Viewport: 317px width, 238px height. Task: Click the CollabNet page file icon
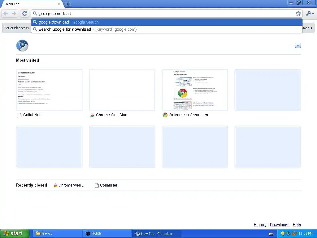point(20,115)
